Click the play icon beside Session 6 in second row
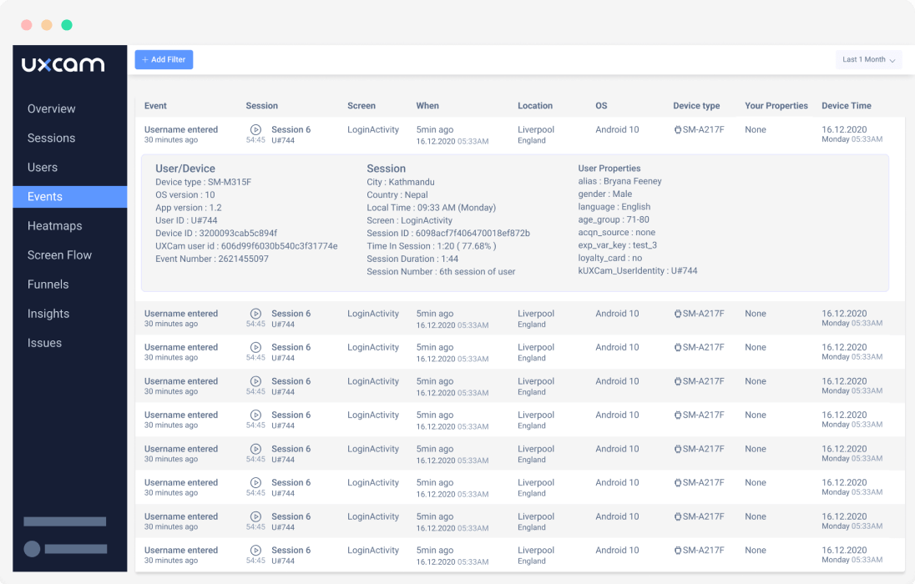The image size is (915, 584). (255, 314)
